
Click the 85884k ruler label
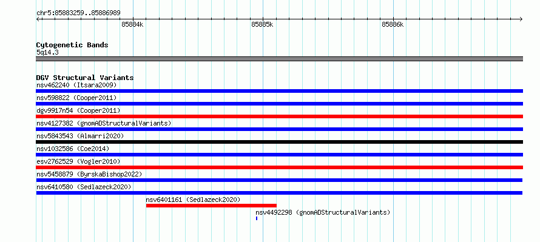132,25
